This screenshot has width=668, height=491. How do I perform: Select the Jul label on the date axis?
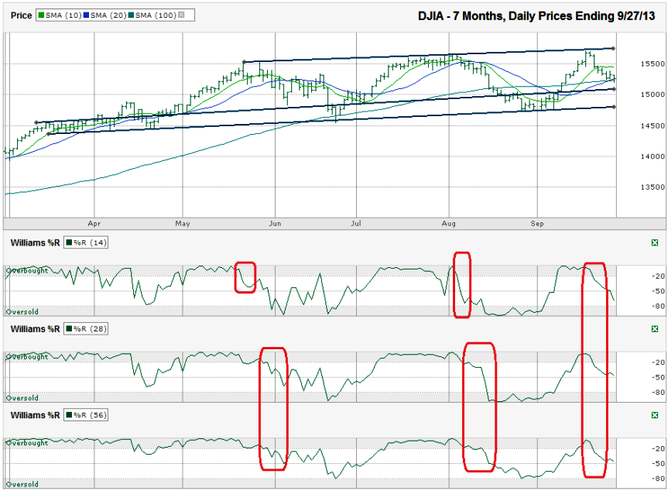click(x=356, y=223)
